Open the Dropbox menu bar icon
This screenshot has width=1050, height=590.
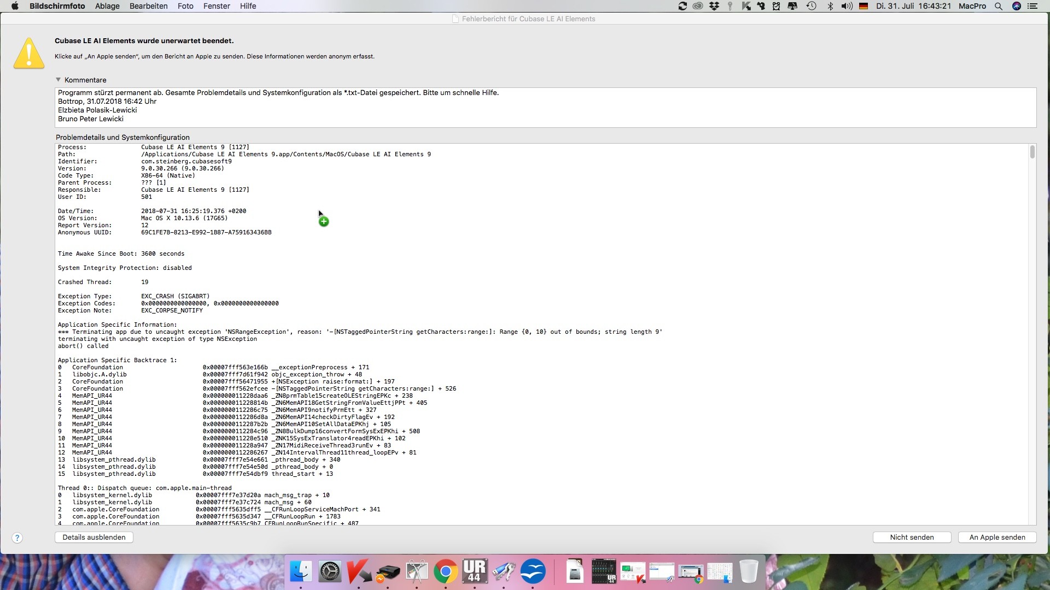pyautogui.click(x=714, y=6)
